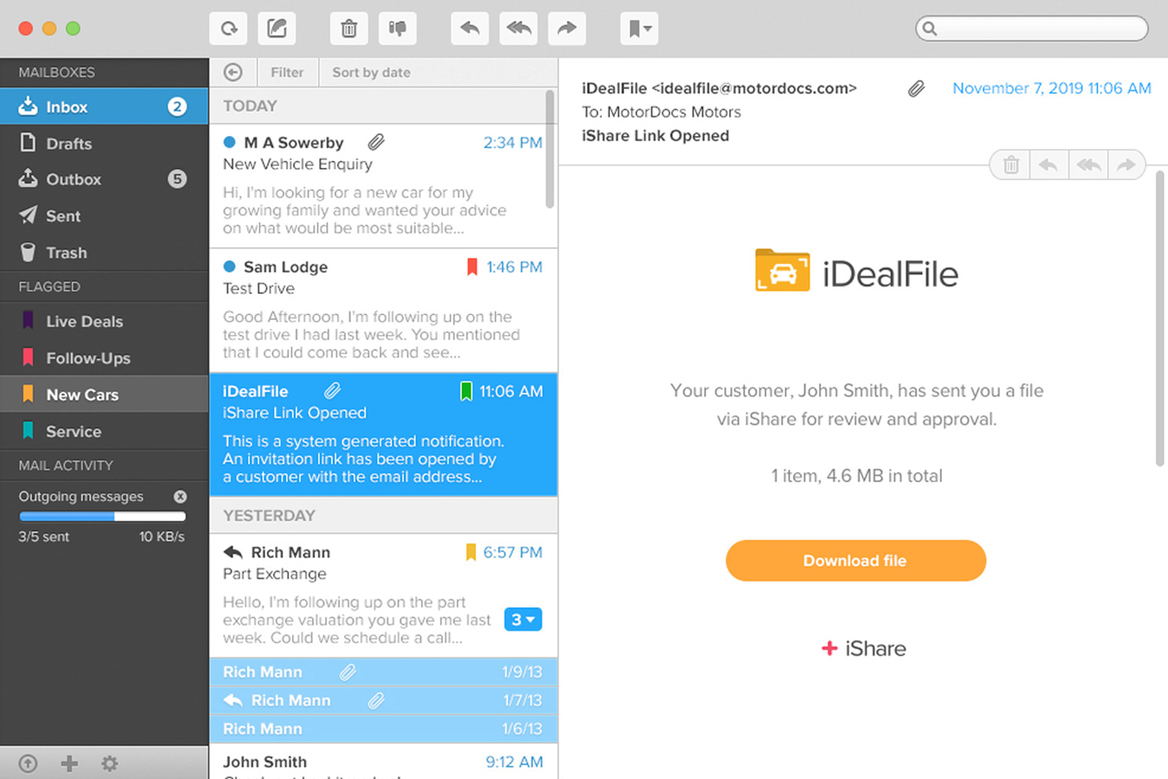
Task: Click the top toolbar trash delete icon
Action: coord(349,29)
